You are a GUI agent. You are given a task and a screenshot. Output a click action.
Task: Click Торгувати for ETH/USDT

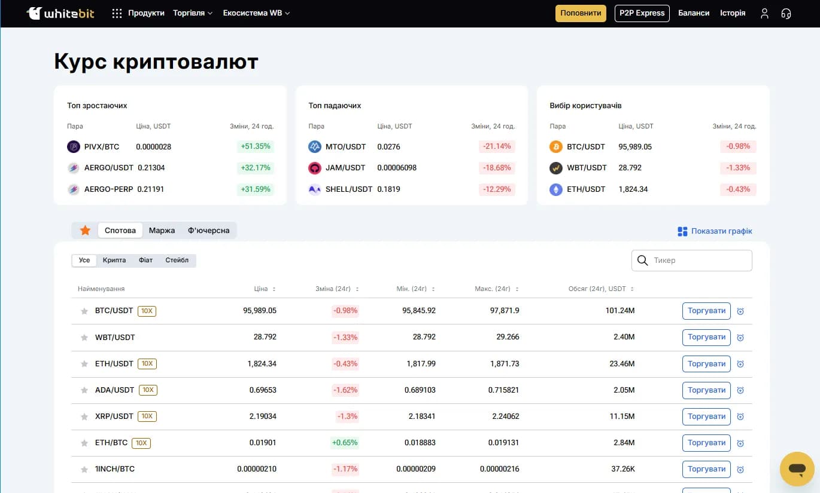pyautogui.click(x=706, y=363)
